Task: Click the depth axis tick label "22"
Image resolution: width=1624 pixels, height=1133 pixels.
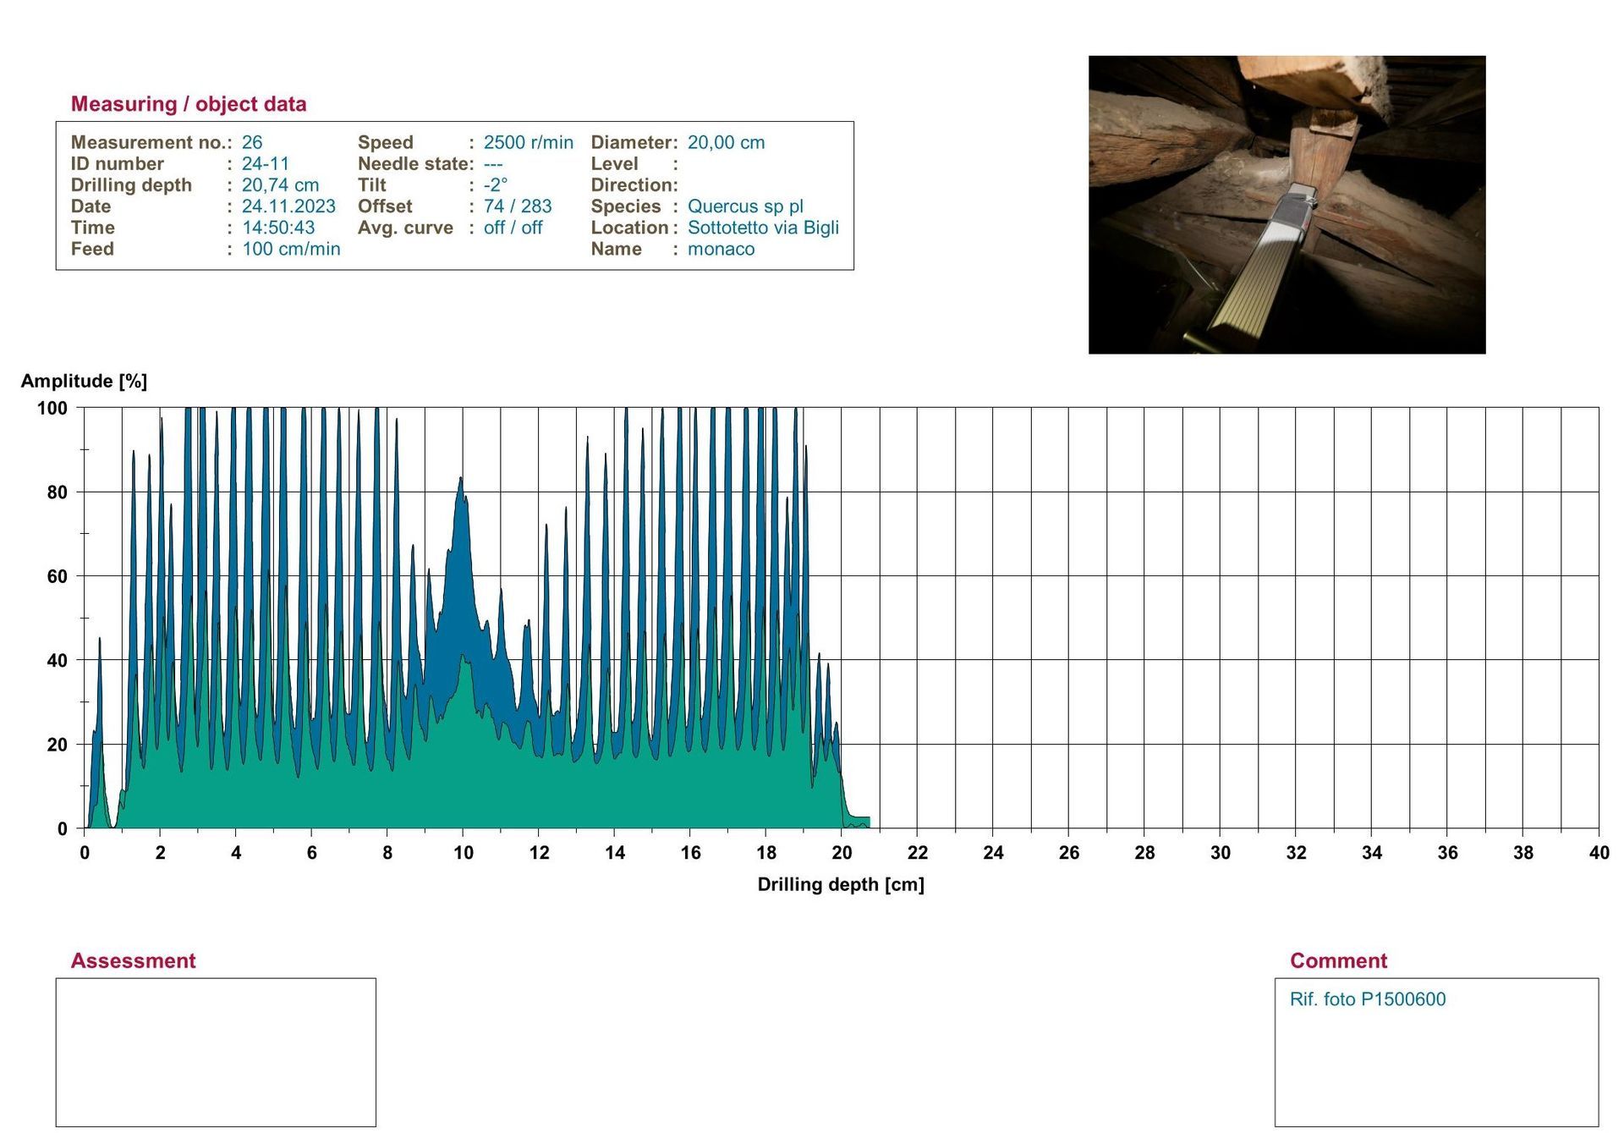Action: coord(918,853)
